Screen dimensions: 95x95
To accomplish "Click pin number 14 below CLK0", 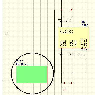I will (80, 55).
